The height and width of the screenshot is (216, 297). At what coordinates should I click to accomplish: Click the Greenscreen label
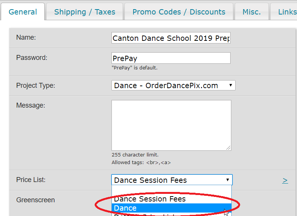pyautogui.click(x=36, y=200)
